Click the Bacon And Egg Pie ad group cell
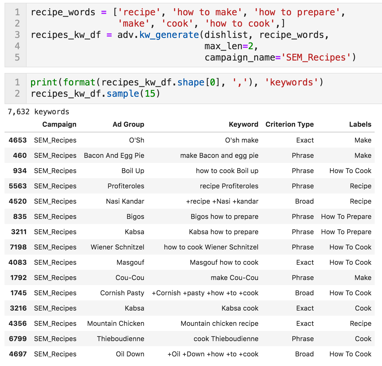The width and height of the screenshot is (382, 366). (x=114, y=156)
